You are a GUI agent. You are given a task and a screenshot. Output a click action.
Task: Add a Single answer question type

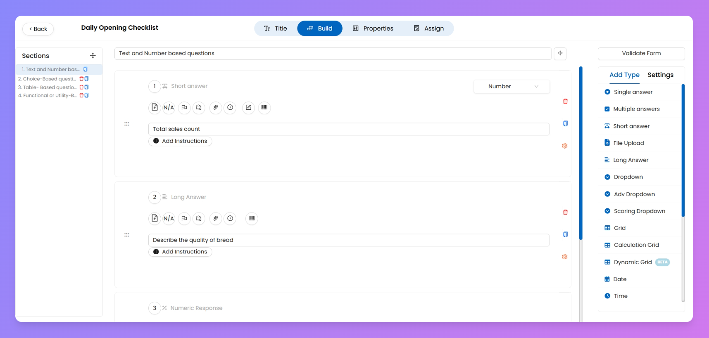coord(640,92)
